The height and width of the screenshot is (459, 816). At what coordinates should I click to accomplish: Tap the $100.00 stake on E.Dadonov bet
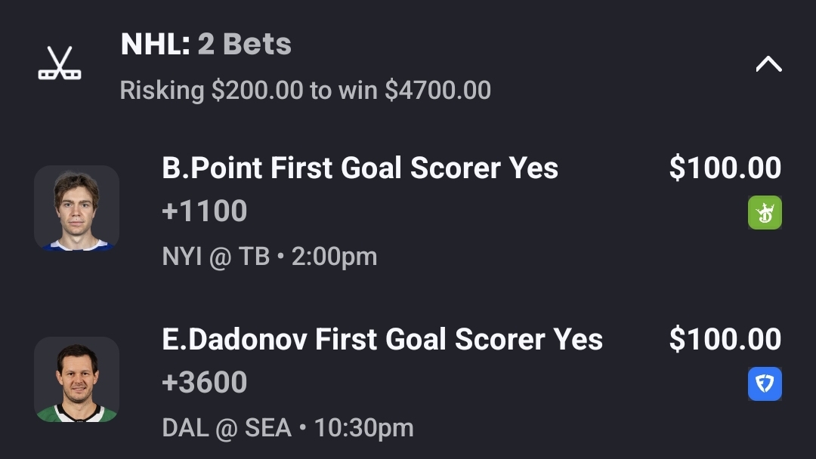[725, 340]
